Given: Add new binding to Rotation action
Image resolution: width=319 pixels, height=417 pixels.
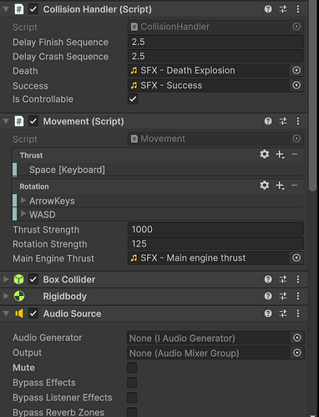Looking at the screenshot, I should pos(280,186).
